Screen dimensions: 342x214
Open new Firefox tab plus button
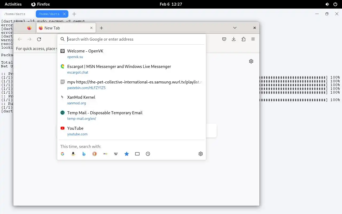tap(102, 28)
